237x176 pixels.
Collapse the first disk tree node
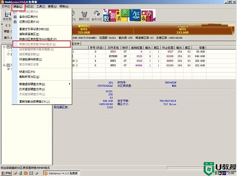pyautogui.click(x=4, y=47)
